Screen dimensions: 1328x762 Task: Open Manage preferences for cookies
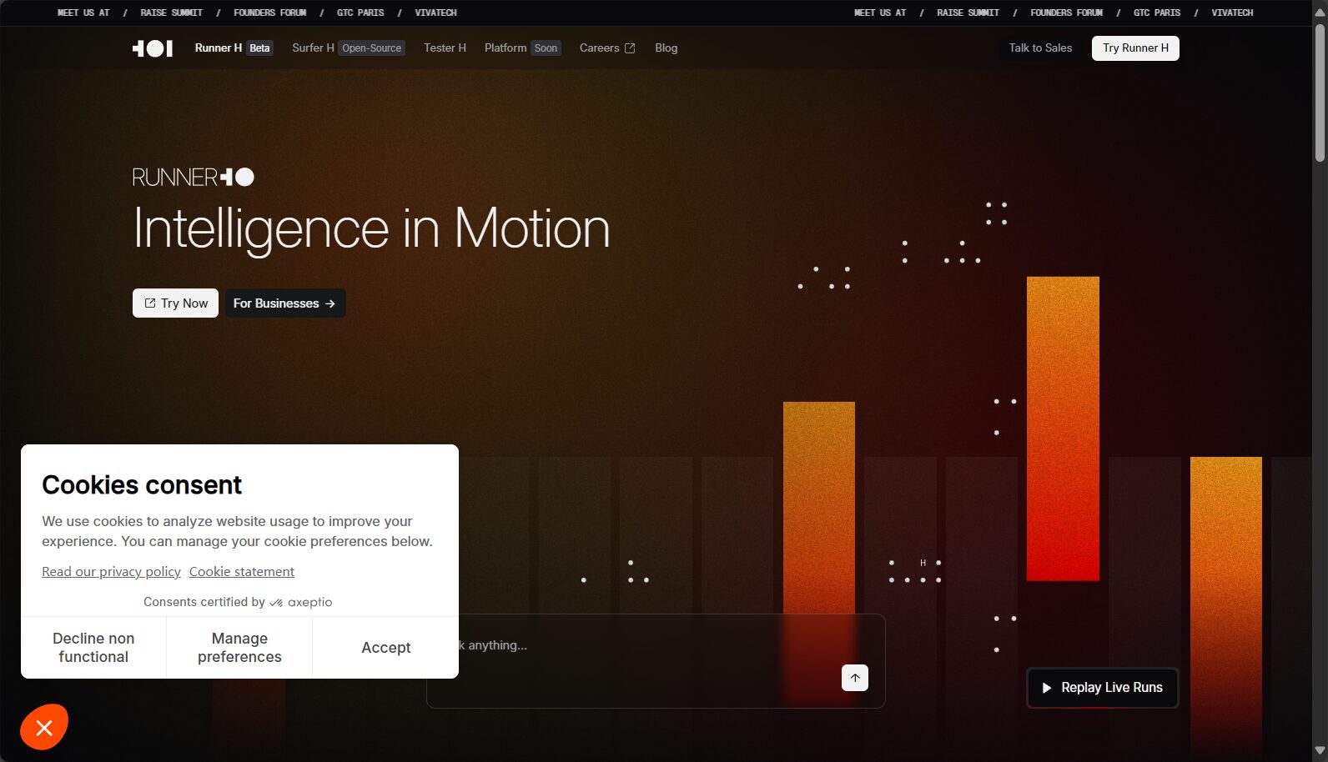[x=239, y=648]
